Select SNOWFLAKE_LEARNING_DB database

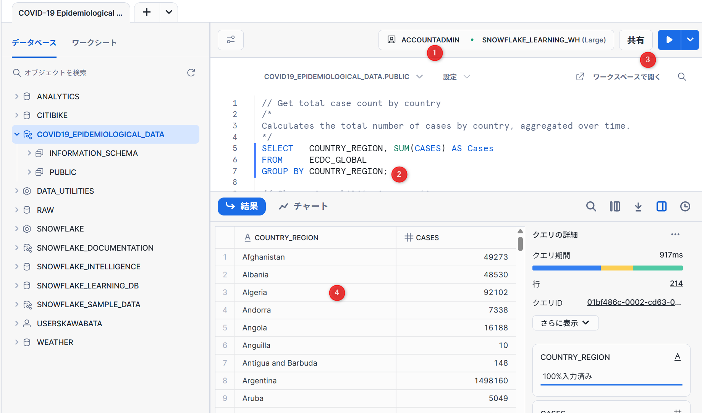tap(88, 286)
